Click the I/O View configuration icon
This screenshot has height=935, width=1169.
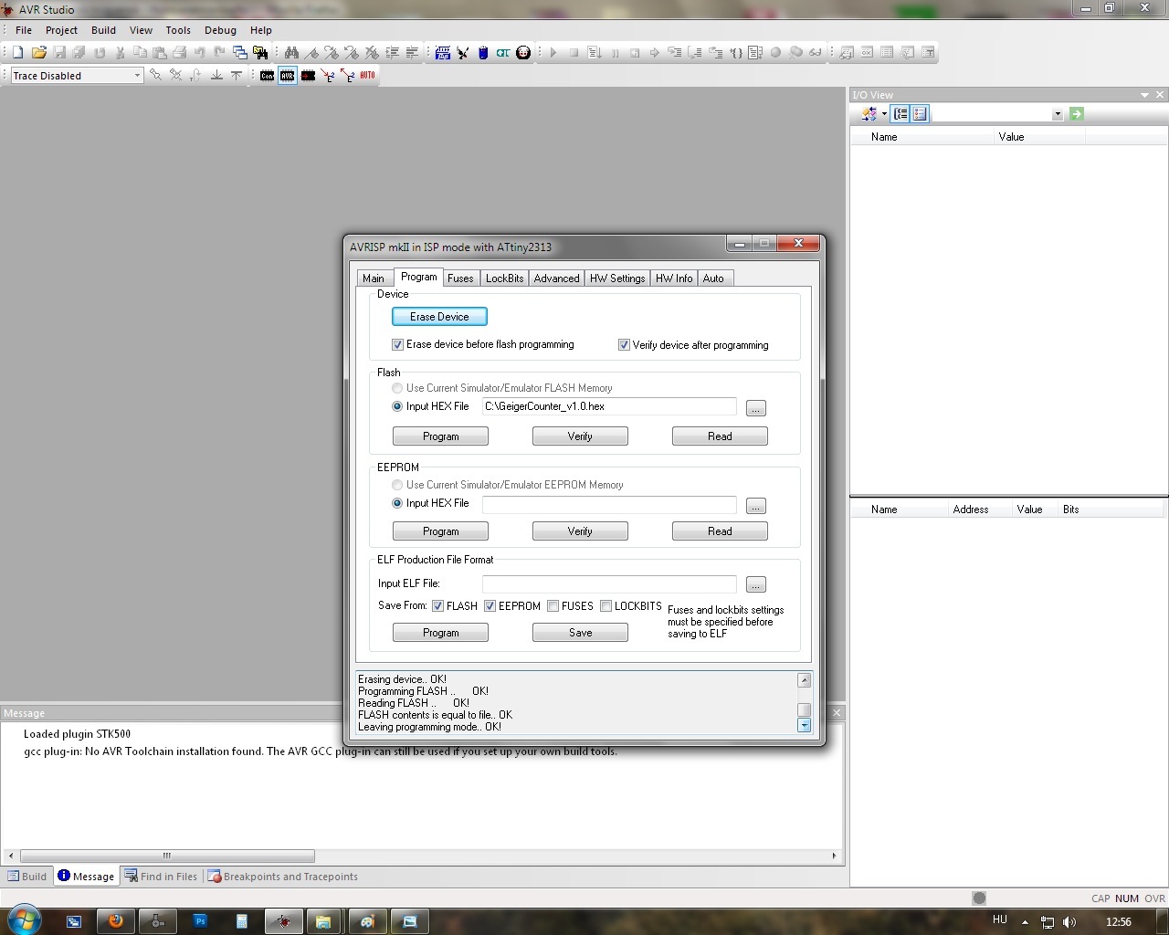(x=869, y=114)
